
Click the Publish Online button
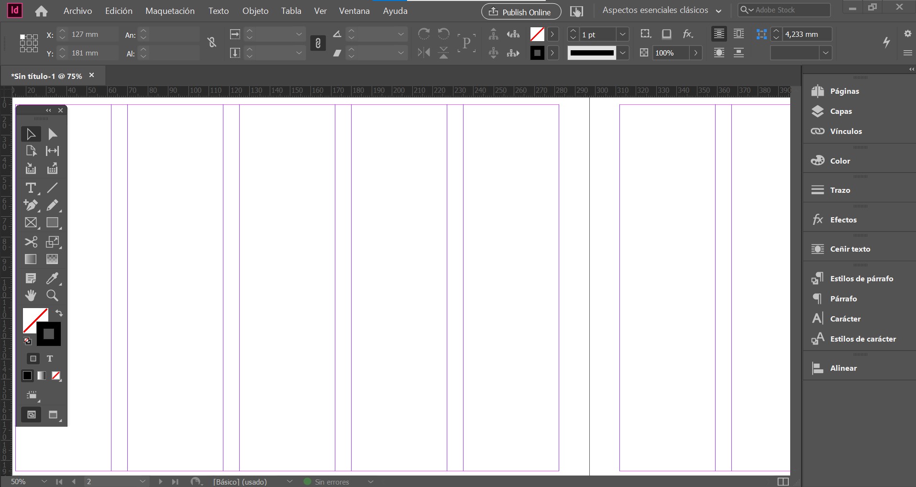522,12
